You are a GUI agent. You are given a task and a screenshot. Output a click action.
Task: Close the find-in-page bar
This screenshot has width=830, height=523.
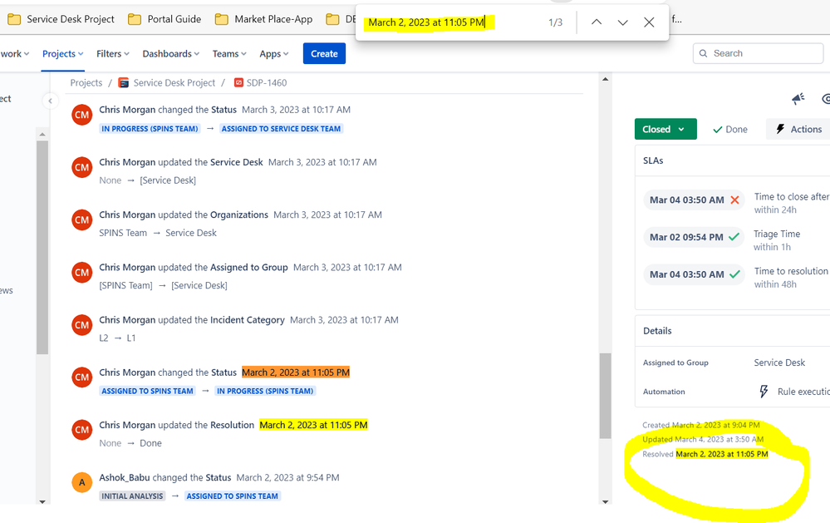[x=649, y=22]
